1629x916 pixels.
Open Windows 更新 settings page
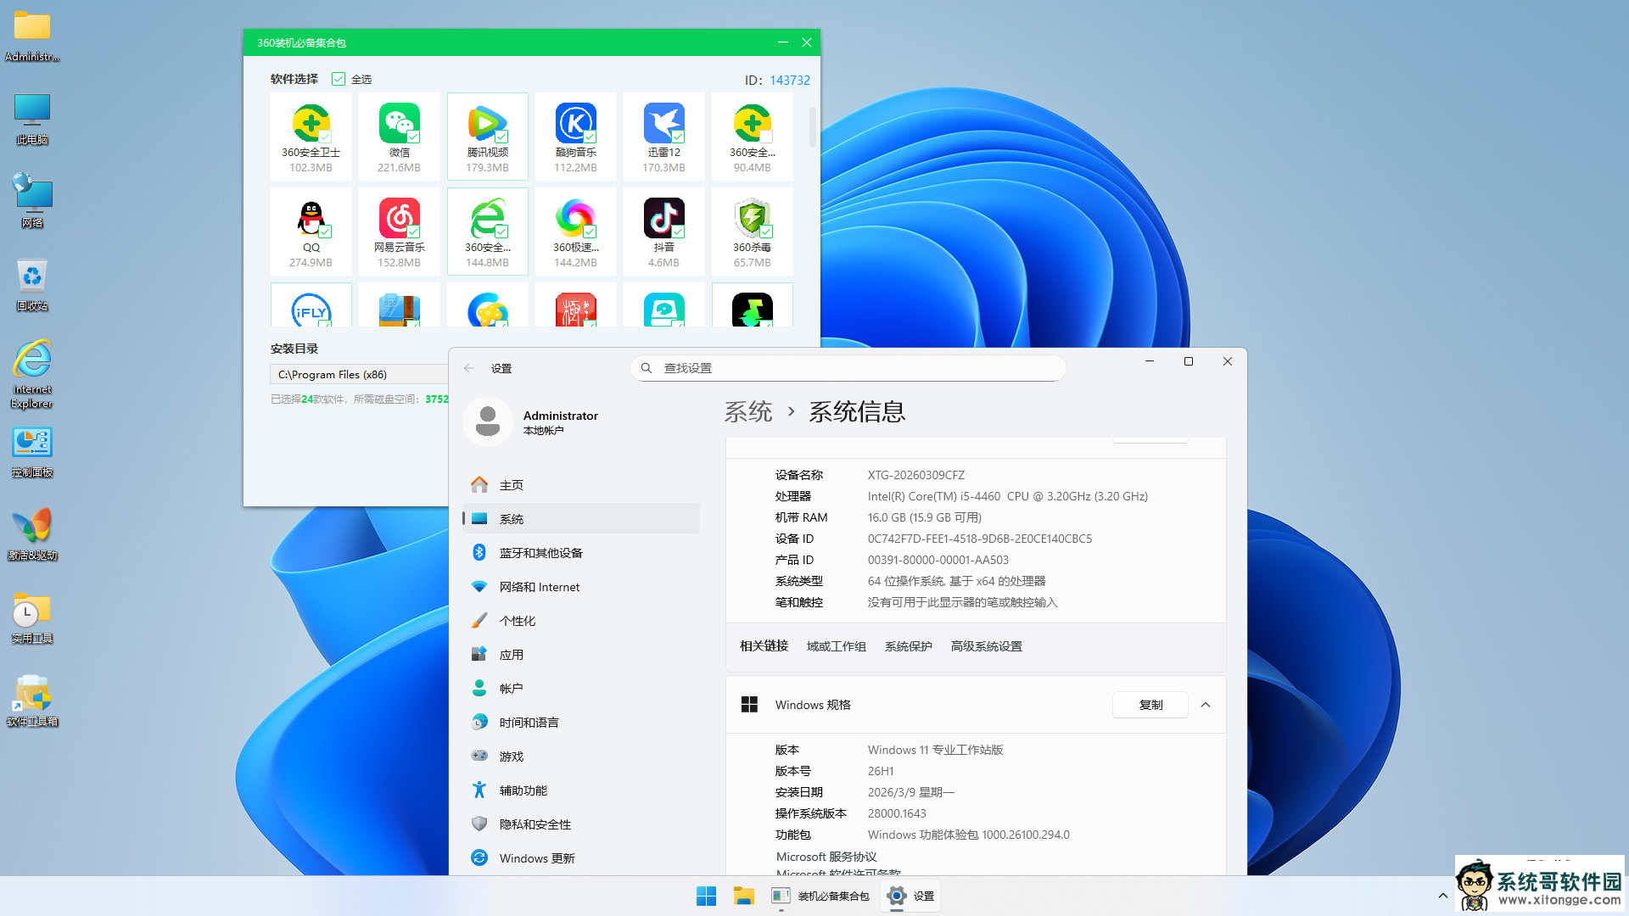[x=536, y=858]
